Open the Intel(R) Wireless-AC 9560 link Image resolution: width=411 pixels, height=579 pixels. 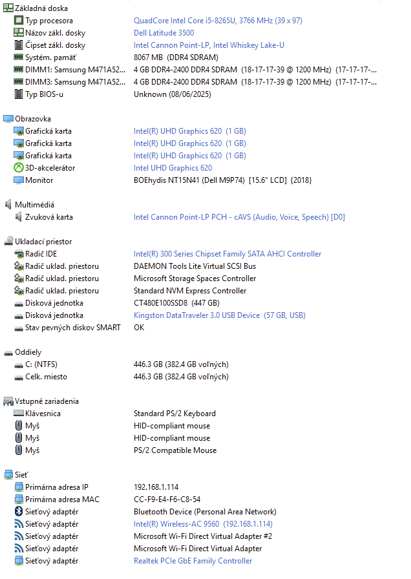pos(203,523)
